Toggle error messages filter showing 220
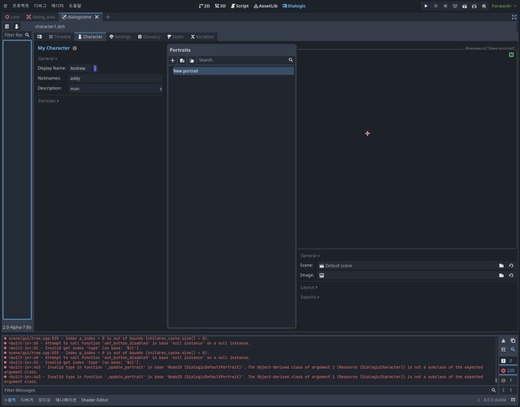Viewport: 520px width, 407px height. 508,370
